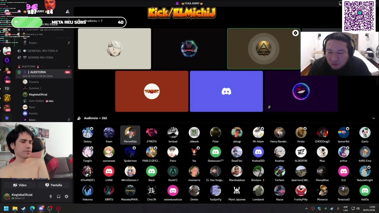Open server with 327 notification badge
Viewport: 379px width, 213px height.
[7, 108]
